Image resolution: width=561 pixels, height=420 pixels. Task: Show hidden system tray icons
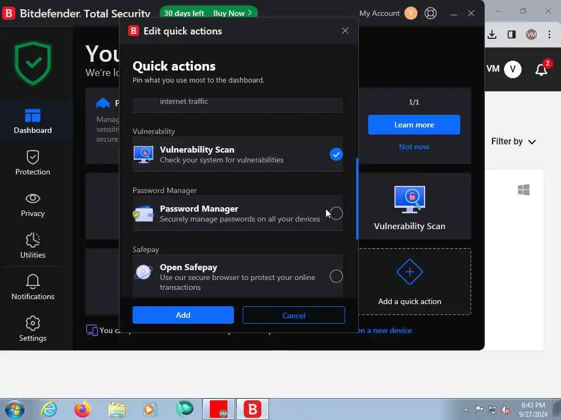tap(466, 410)
